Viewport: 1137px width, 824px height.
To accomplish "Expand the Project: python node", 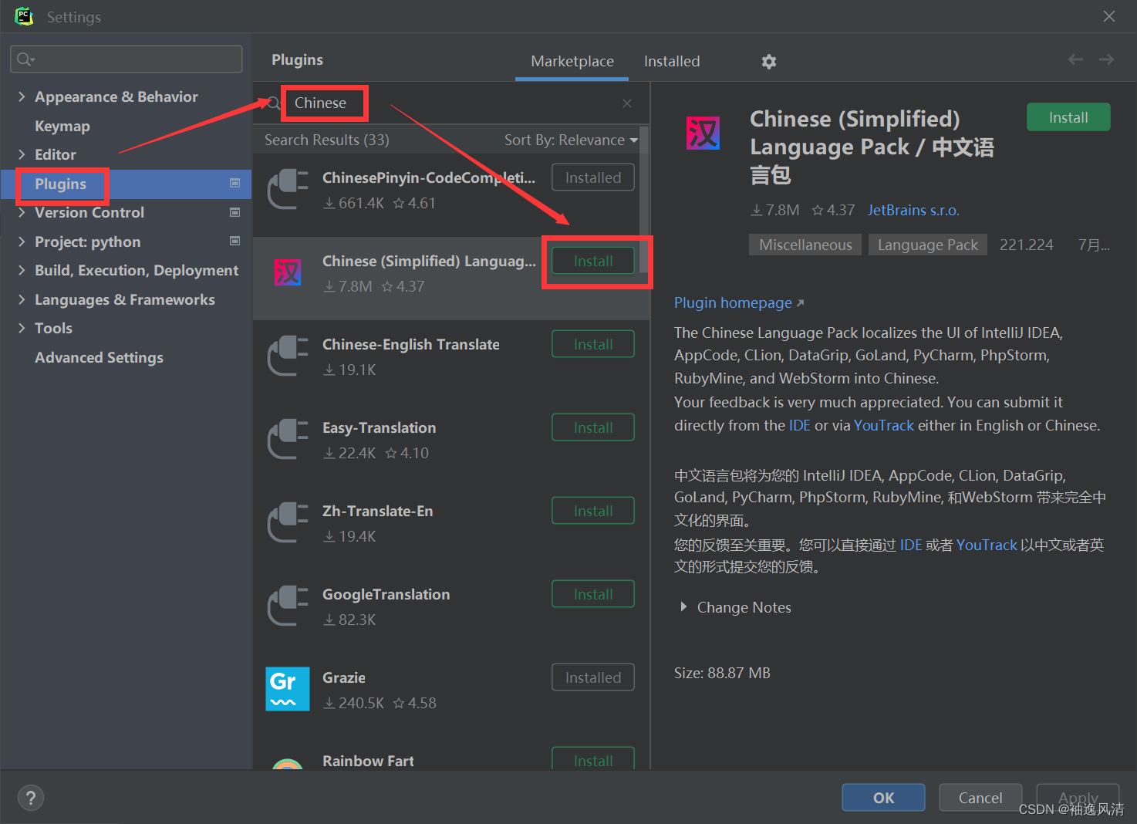I will point(22,241).
